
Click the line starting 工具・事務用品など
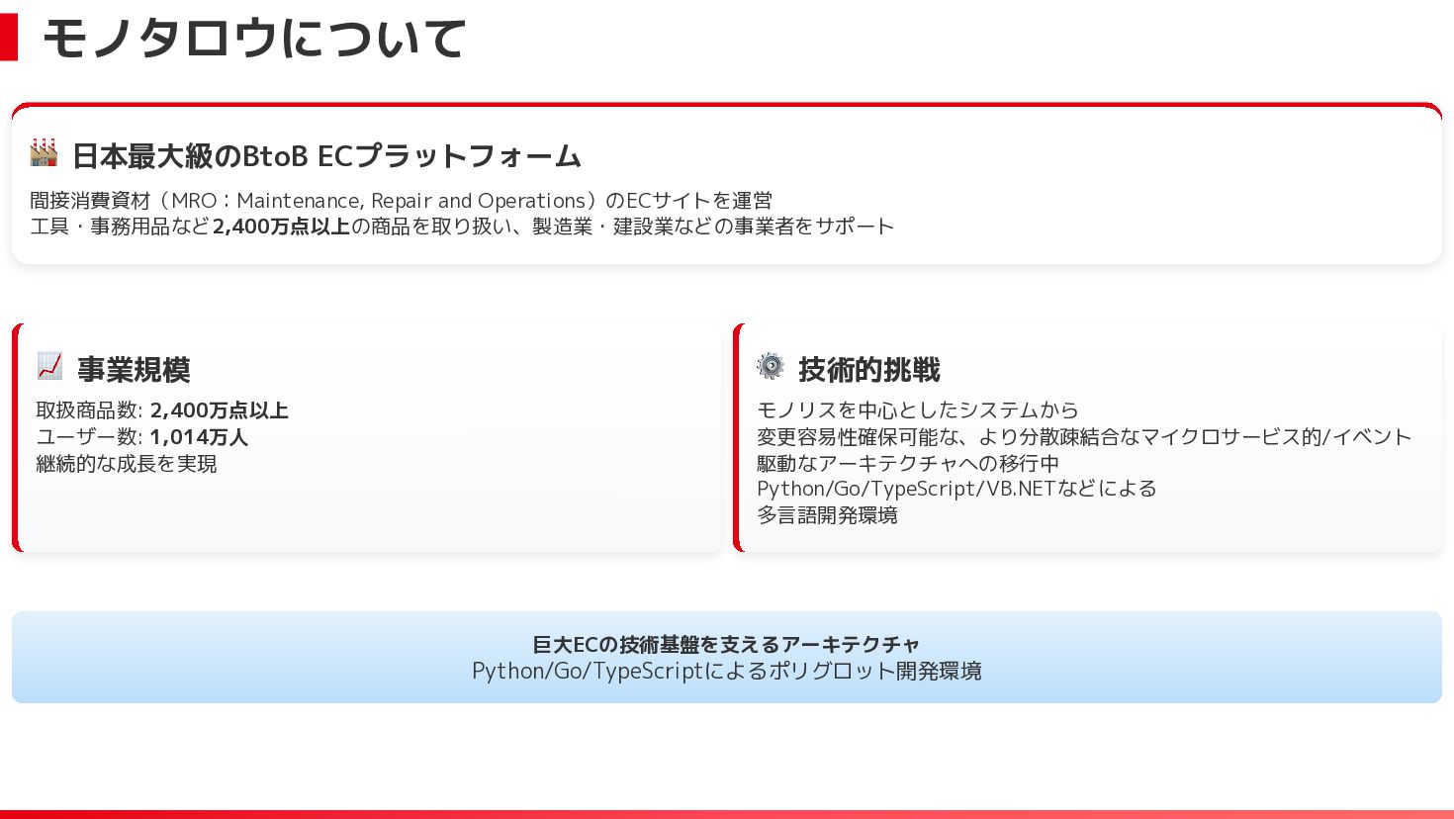[x=462, y=227]
